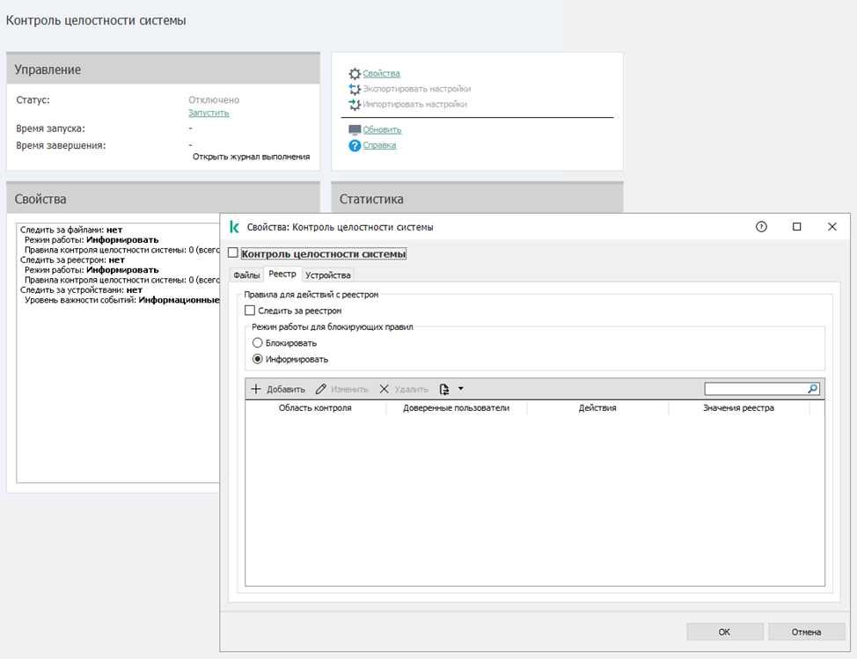The height and width of the screenshot is (659, 857).
Task: Click the Область контроля column header
Action: (315, 408)
